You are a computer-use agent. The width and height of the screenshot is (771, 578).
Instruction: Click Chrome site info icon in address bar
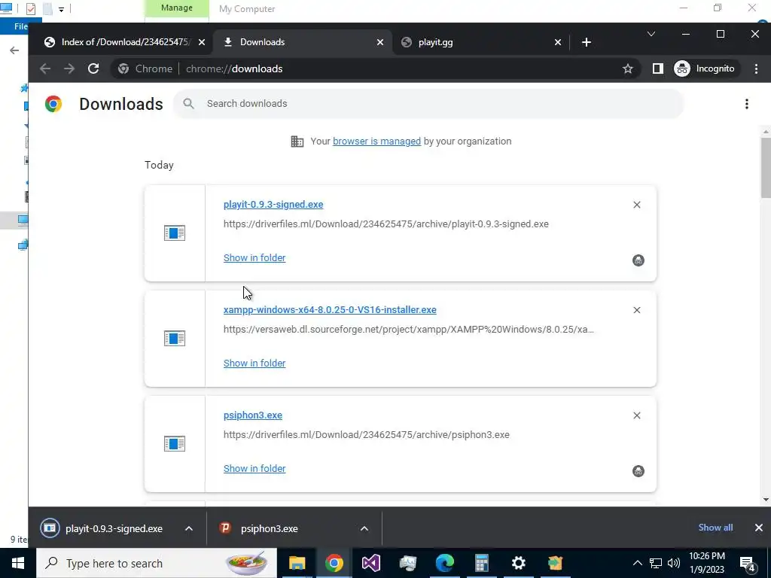pyautogui.click(x=123, y=68)
